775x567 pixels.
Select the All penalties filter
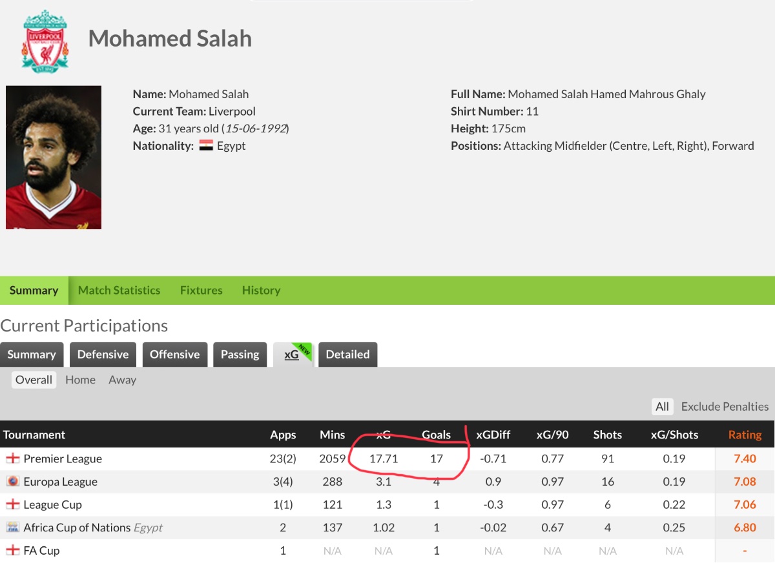point(662,407)
